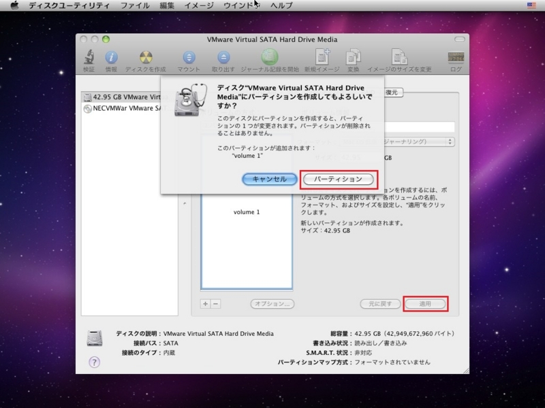Click the 取り出す (Eject) toolbar icon
The width and height of the screenshot is (545, 408).
pyautogui.click(x=223, y=57)
